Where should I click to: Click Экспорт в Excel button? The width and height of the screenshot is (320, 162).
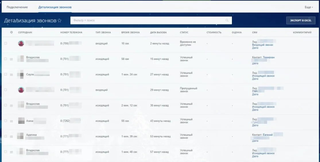pos(300,20)
